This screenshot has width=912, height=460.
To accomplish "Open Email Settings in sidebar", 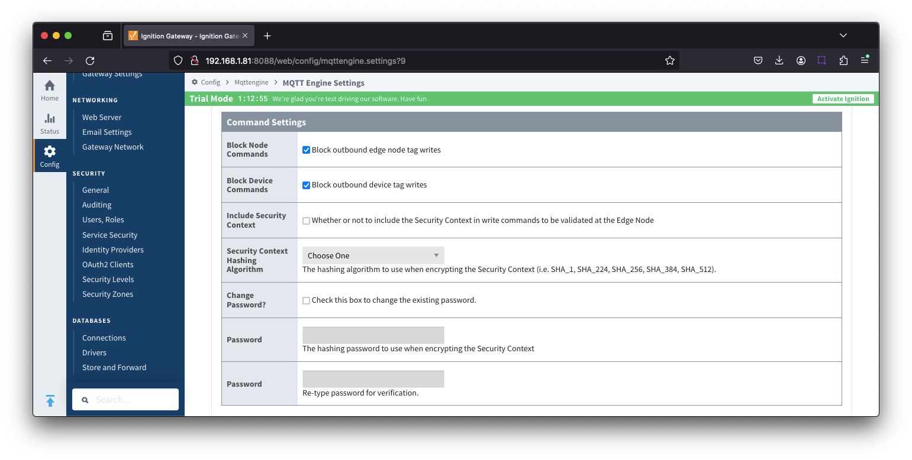I will click(x=107, y=132).
